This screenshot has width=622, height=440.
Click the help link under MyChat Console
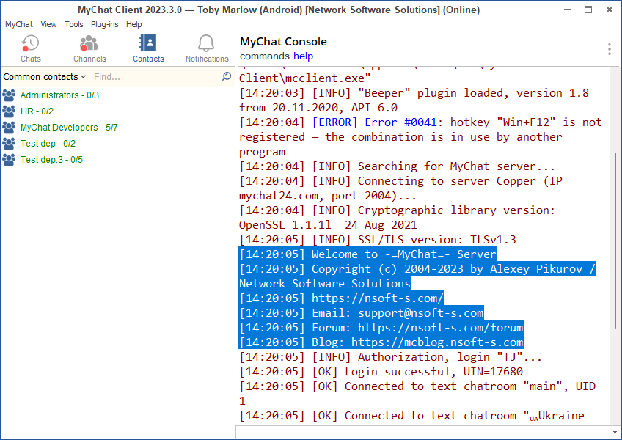click(x=303, y=56)
